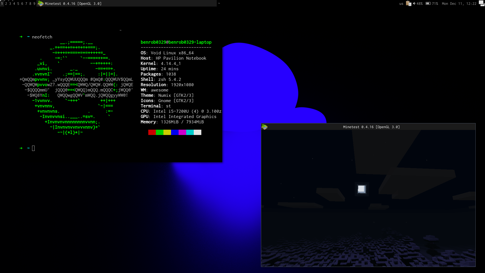Click the battery indicator icon

pyautogui.click(x=428, y=4)
